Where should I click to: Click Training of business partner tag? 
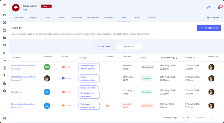coord(89,106)
